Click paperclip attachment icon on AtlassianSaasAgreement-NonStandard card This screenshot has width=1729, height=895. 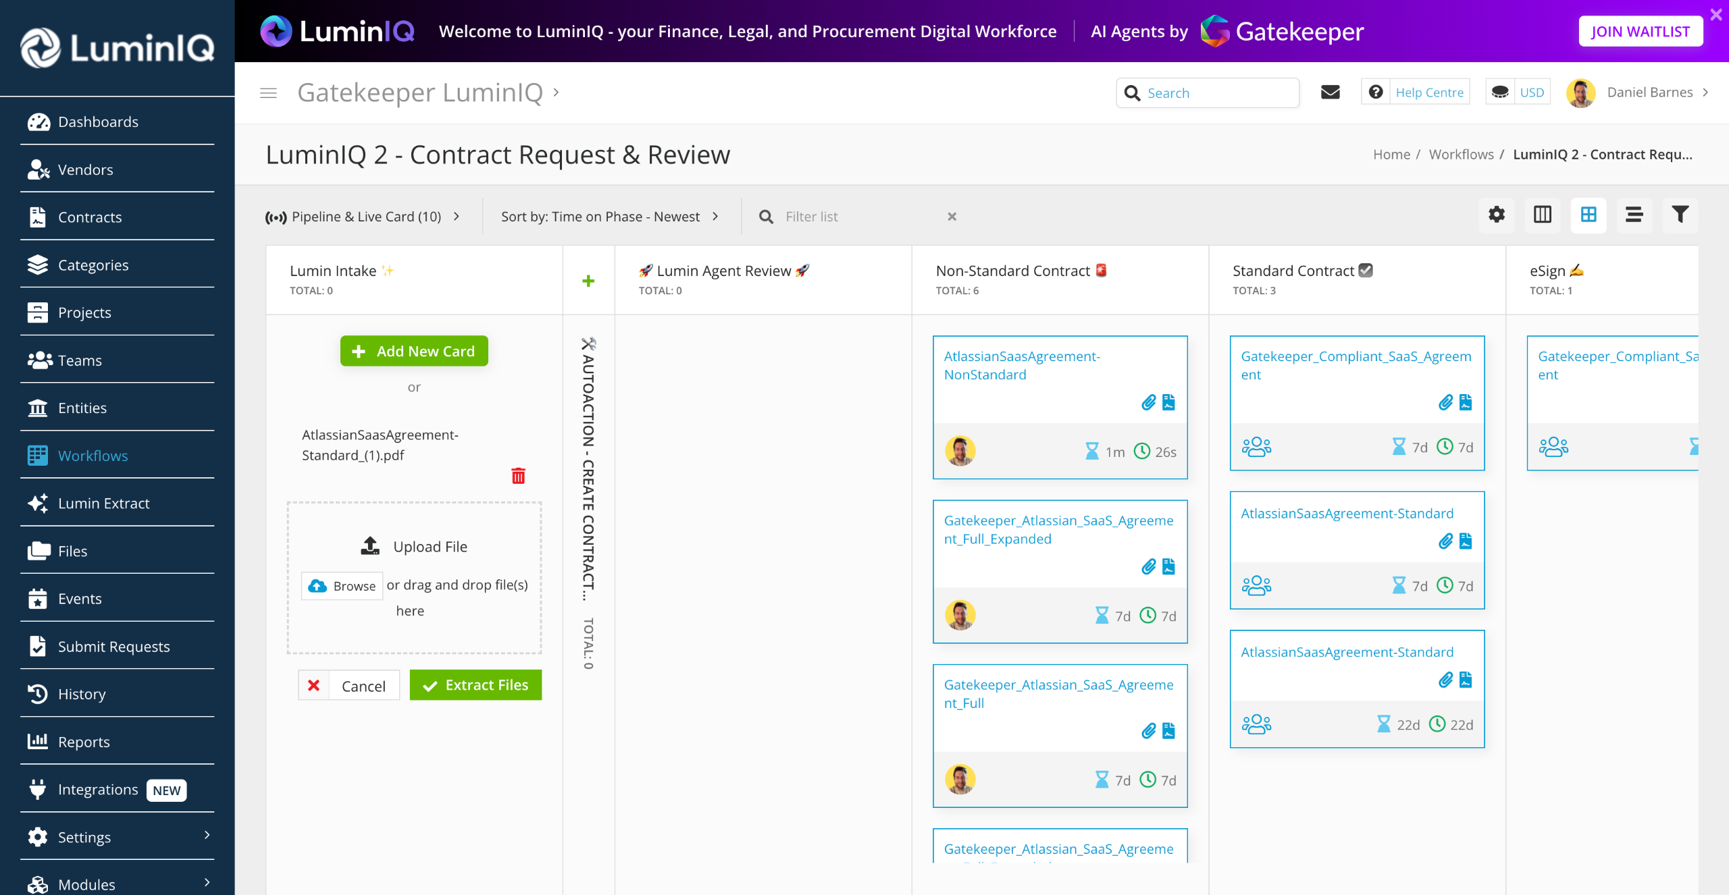1148,403
